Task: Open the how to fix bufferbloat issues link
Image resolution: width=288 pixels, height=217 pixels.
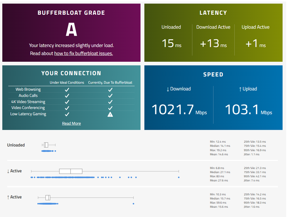Action: pyautogui.click(x=84, y=53)
